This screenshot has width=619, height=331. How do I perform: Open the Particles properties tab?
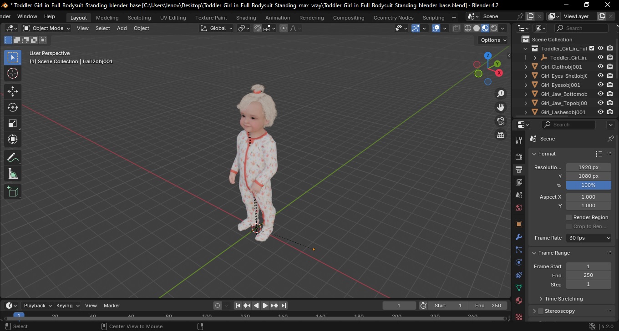[519, 250]
